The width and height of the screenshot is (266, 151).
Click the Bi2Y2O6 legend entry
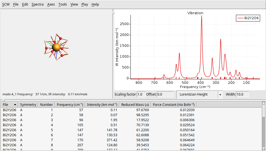[248, 18]
